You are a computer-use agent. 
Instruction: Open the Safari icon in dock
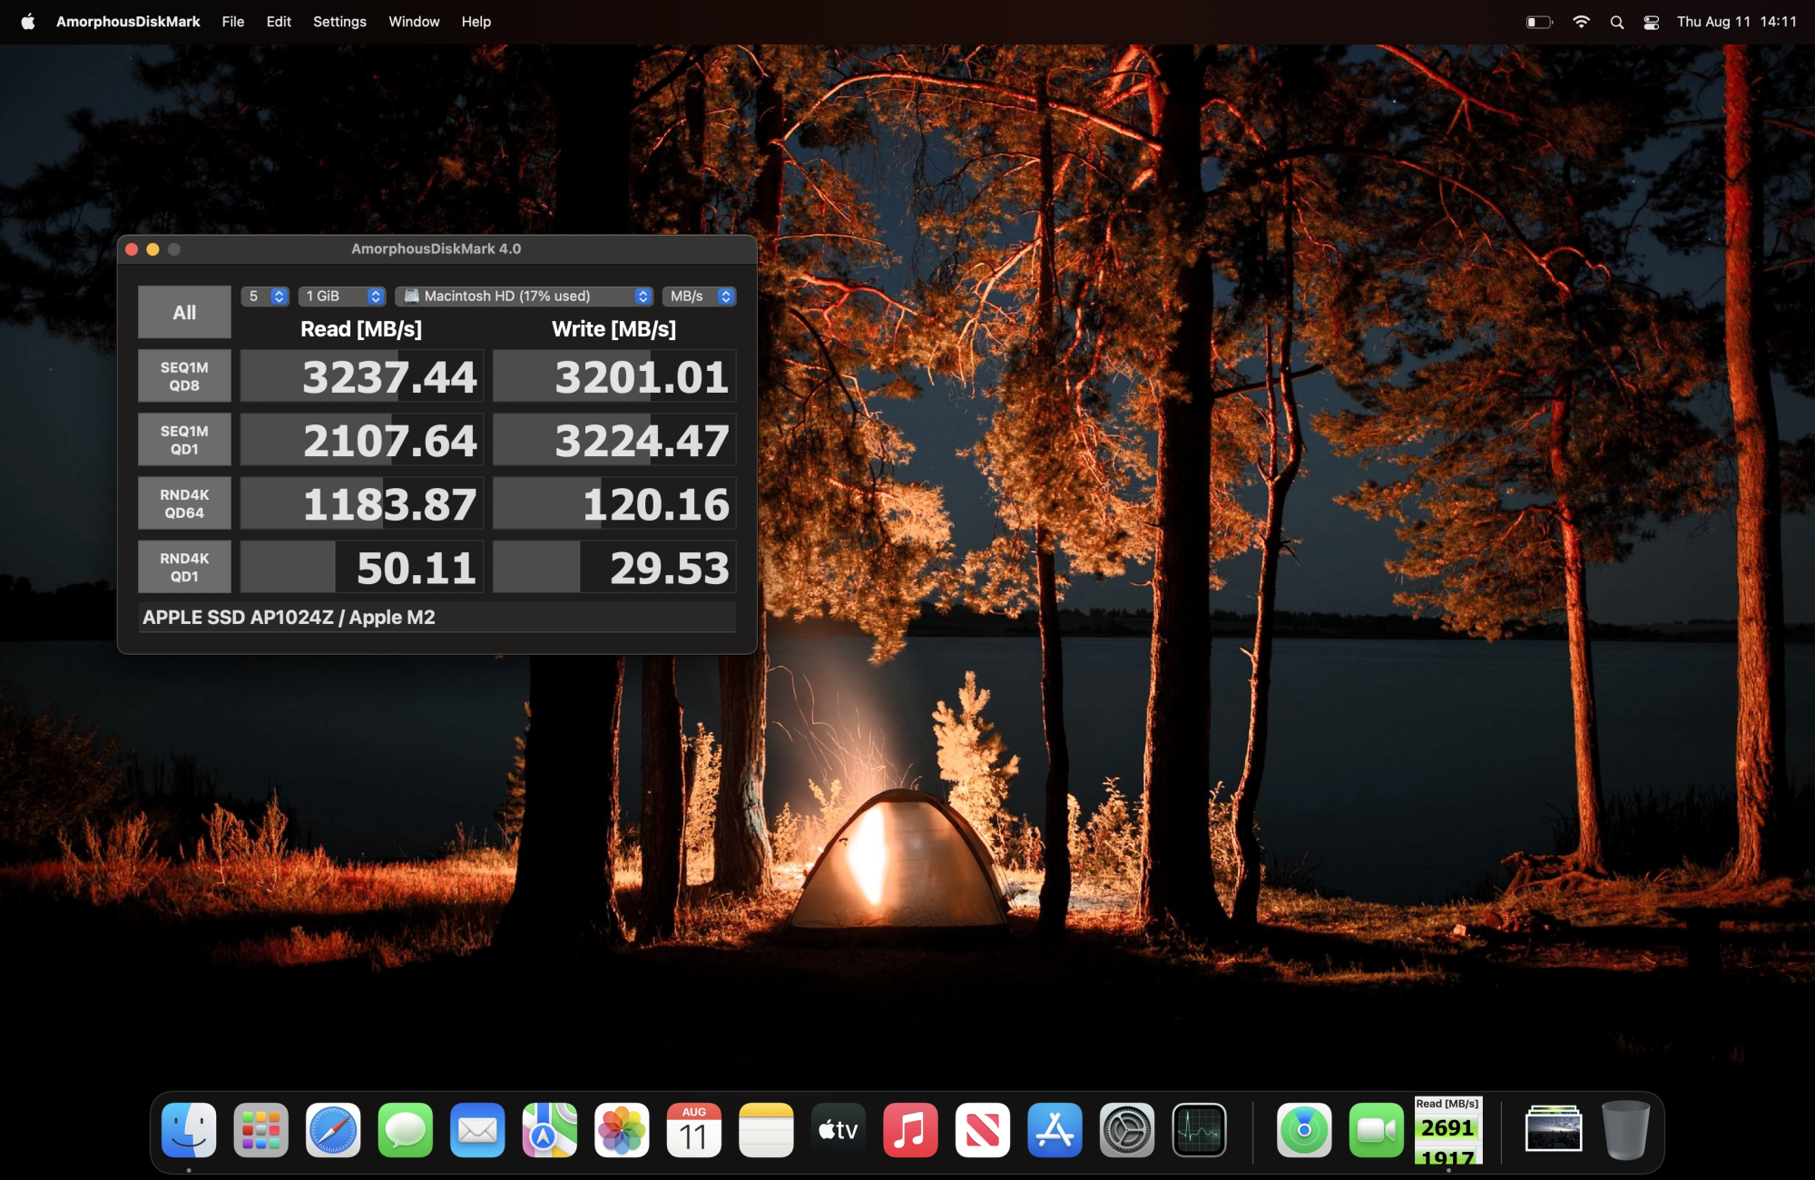tap(333, 1130)
